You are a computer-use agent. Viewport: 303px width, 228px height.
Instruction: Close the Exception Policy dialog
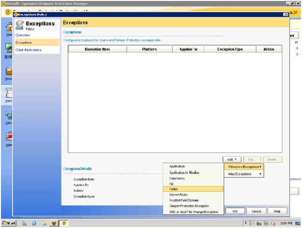286,14
